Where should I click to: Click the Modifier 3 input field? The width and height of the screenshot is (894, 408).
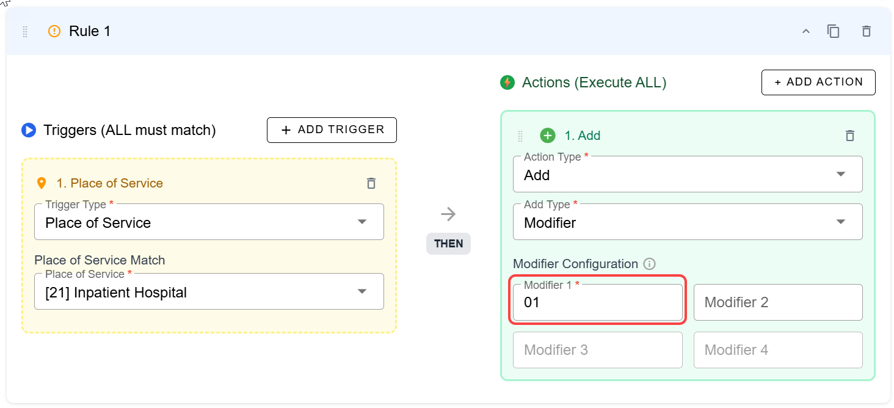597,350
